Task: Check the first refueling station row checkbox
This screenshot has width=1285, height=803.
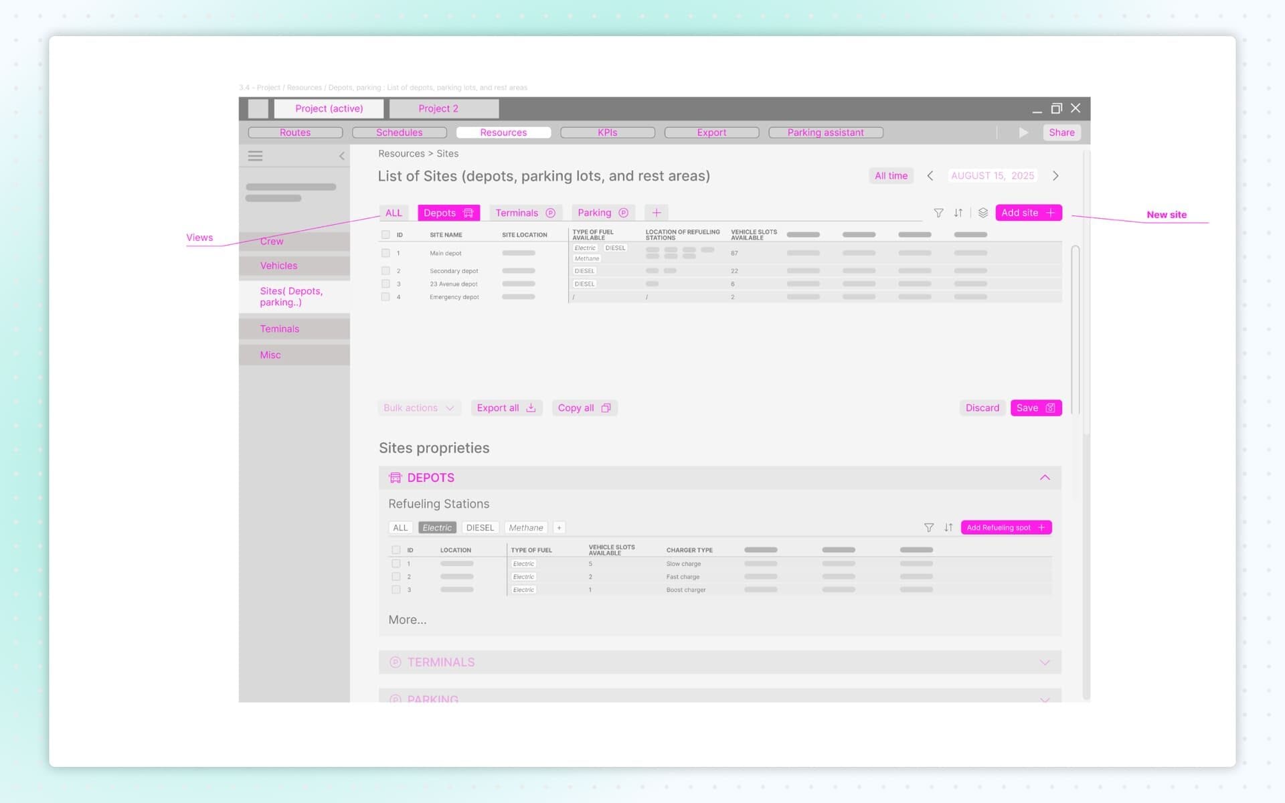Action: 396,563
